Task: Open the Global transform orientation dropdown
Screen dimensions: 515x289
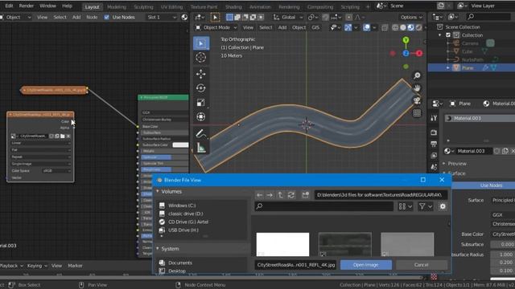Action: tap(288, 17)
